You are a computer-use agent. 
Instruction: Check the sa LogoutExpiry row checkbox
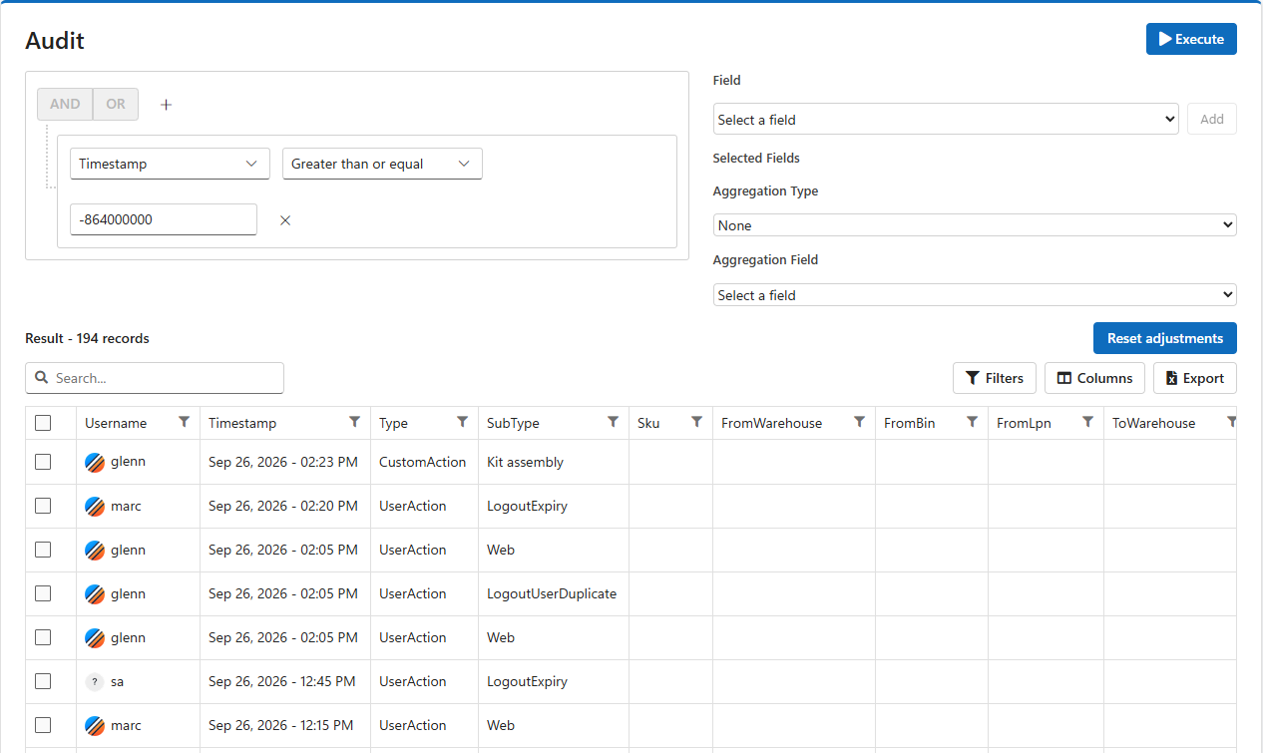pyautogui.click(x=43, y=681)
